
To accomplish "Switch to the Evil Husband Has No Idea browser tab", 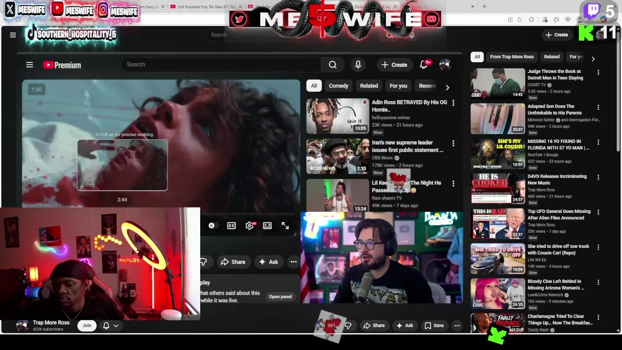I will [x=207, y=7].
